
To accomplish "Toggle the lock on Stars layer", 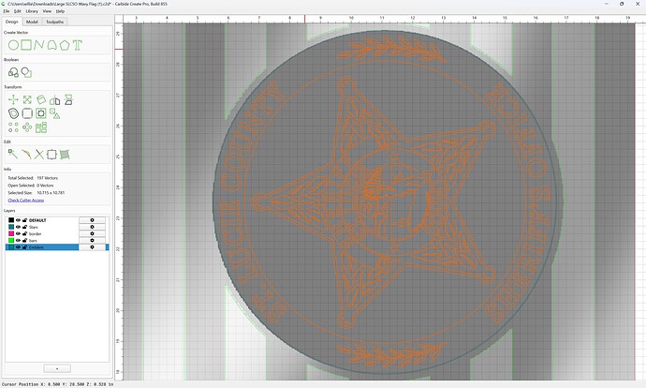I will coord(24,227).
